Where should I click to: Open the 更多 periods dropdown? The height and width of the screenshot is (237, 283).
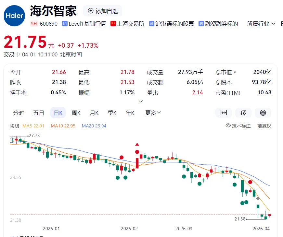[x=153, y=113]
